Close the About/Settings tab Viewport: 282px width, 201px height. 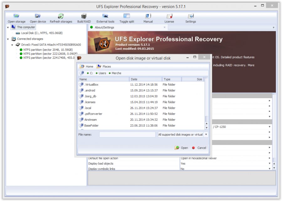[164, 27]
